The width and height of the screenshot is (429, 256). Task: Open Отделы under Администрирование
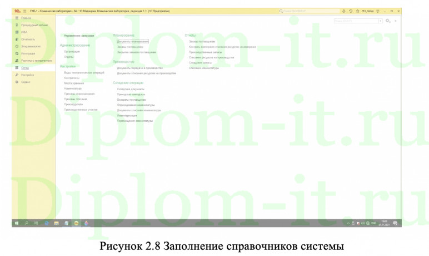[x=69, y=57]
